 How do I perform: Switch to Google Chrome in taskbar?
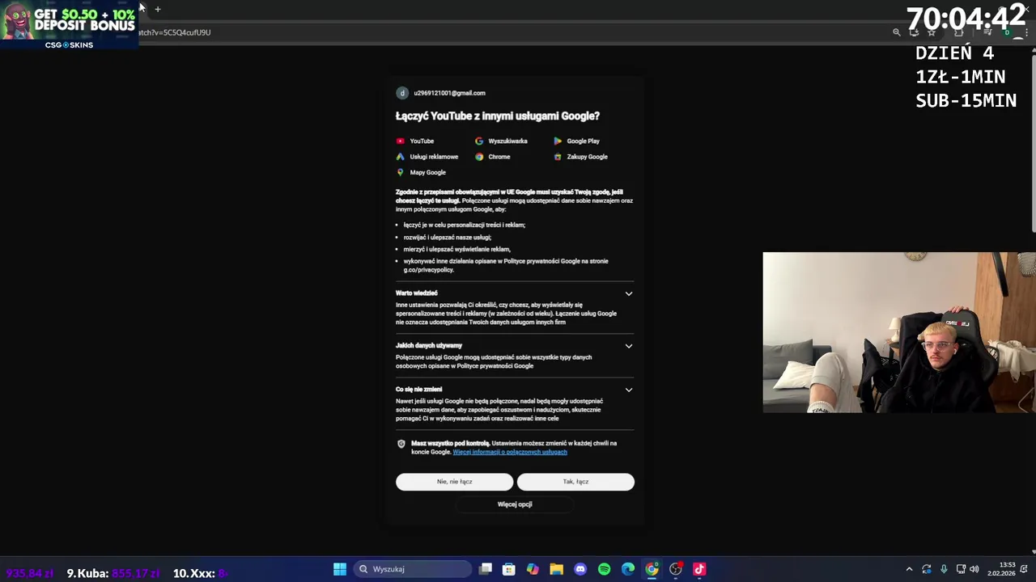(x=652, y=569)
